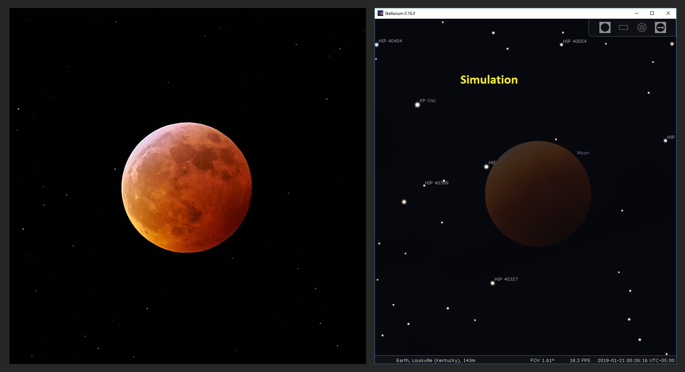The width and height of the screenshot is (685, 372).
Task: Select the eclipsed Moon in the simulation
Action: (538, 194)
